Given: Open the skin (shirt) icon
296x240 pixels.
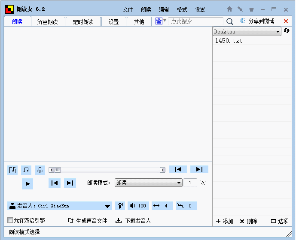Looking at the screenshot, I should 251,9.
